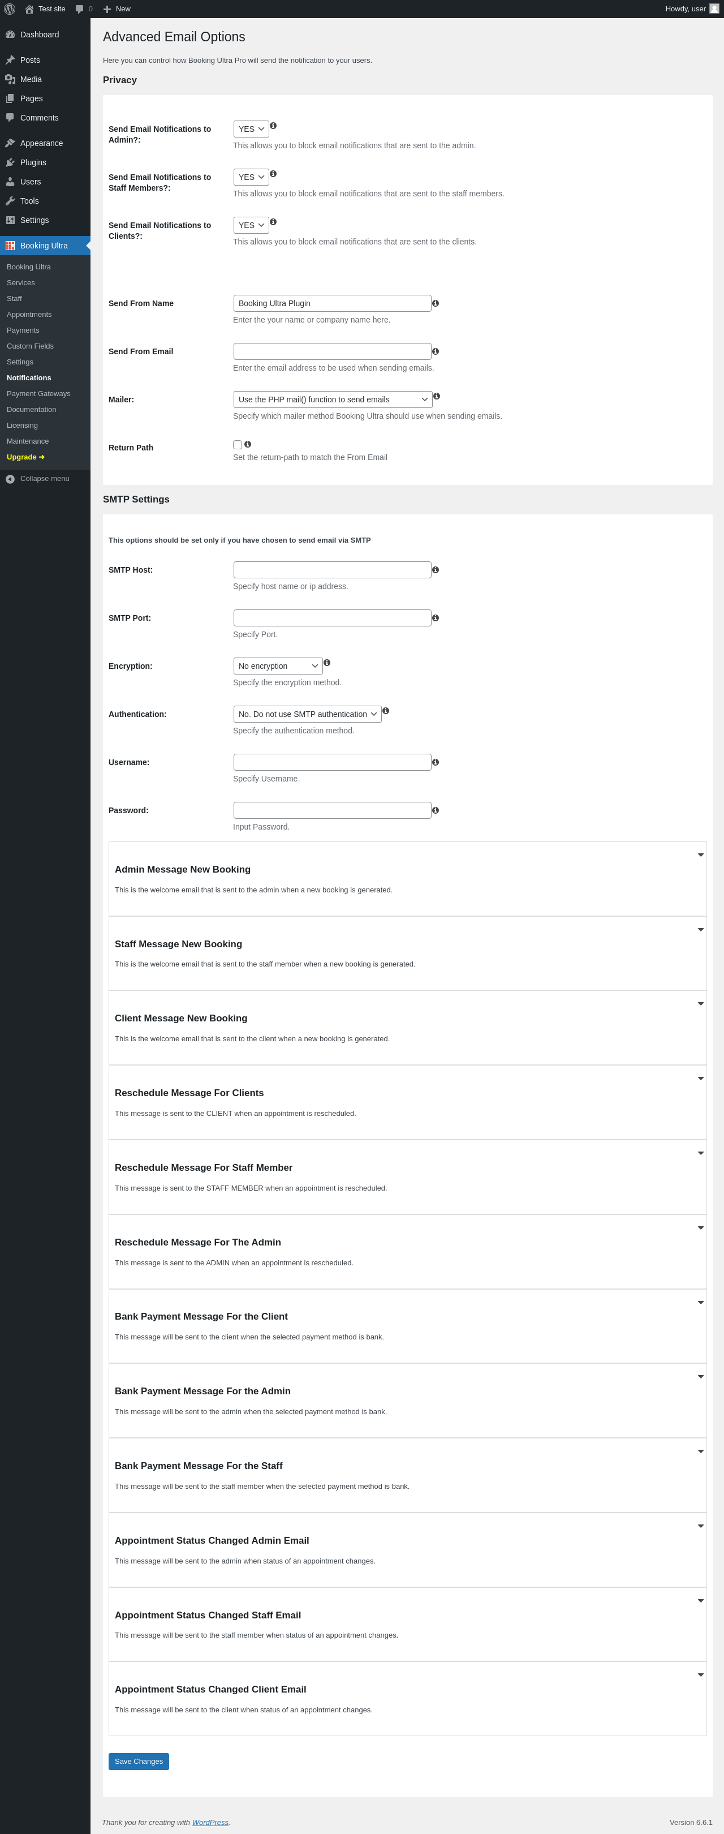This screenshot has width=724, height=1834.
Task: Enable the Return Path checkbox
Action: [x=238, y=445]
